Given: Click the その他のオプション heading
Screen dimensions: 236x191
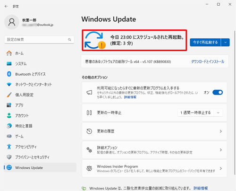Looking at the screenshot, I should [95, 78].
